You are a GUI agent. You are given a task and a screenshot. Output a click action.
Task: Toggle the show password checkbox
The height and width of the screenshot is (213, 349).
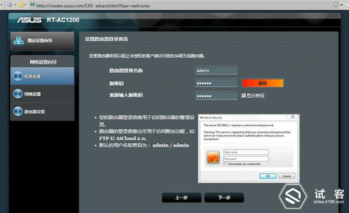point(243,95)
